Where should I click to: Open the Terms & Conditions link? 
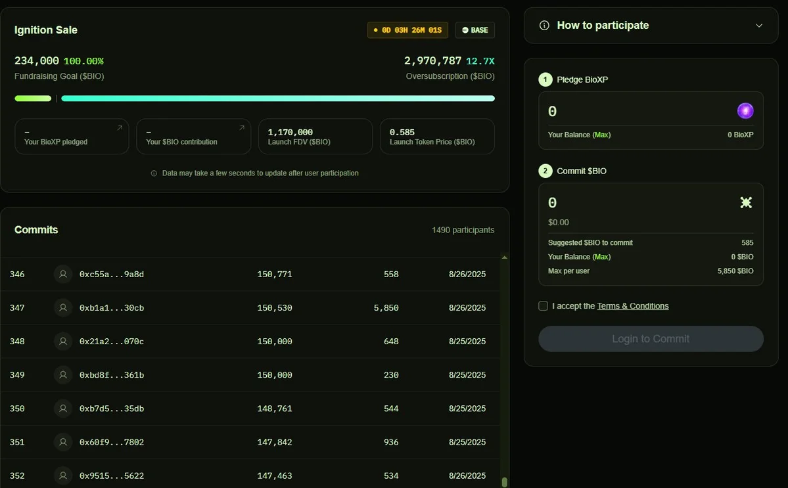pyautogui.click(x=632, y=306)
